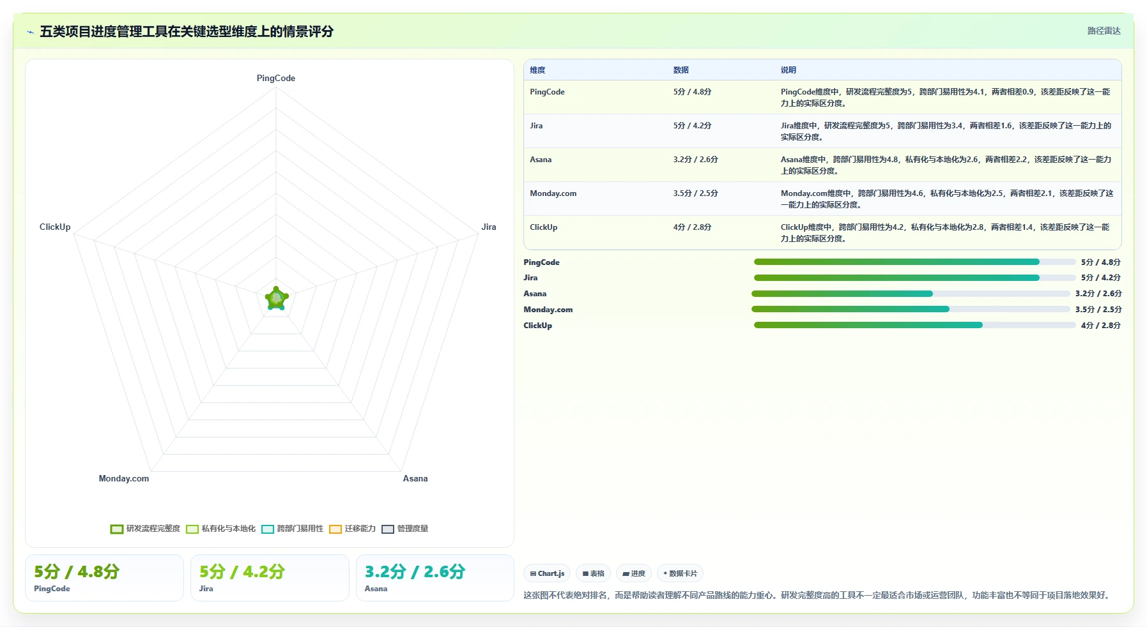
Task: Click the small icon before the page title
Action: [30, 32]
